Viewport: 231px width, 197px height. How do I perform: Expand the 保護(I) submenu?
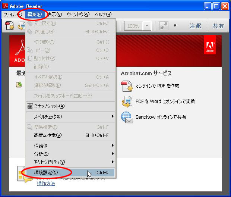(70, 146)
